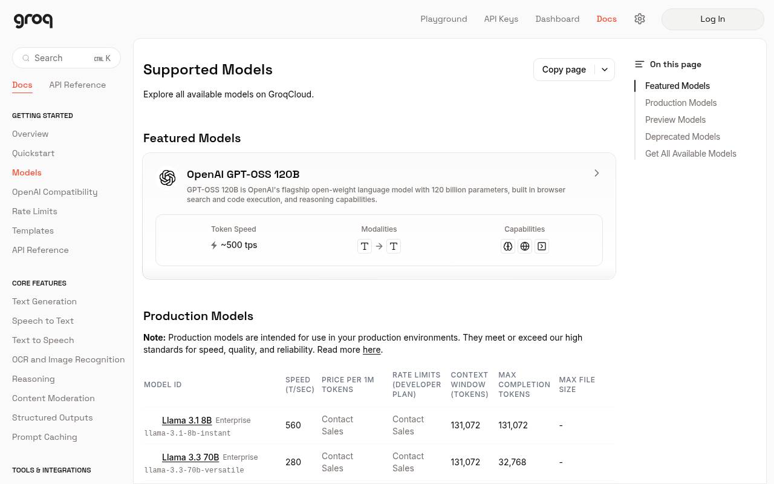Viewport: 774px width, 484px height.
Task: Click the lightning bolt token speed icon
Action: point(214,245)
